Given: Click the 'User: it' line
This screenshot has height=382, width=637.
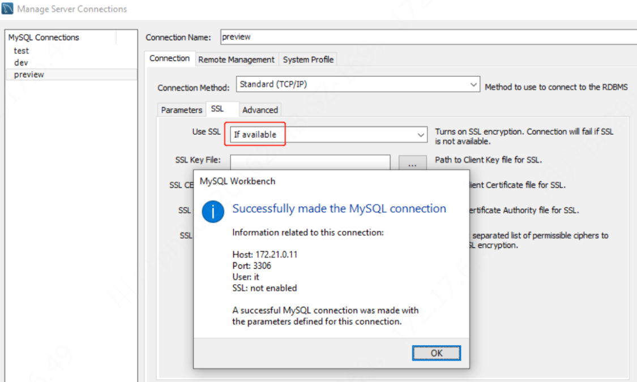Looking at the screenshot, I should coord(246,277).
